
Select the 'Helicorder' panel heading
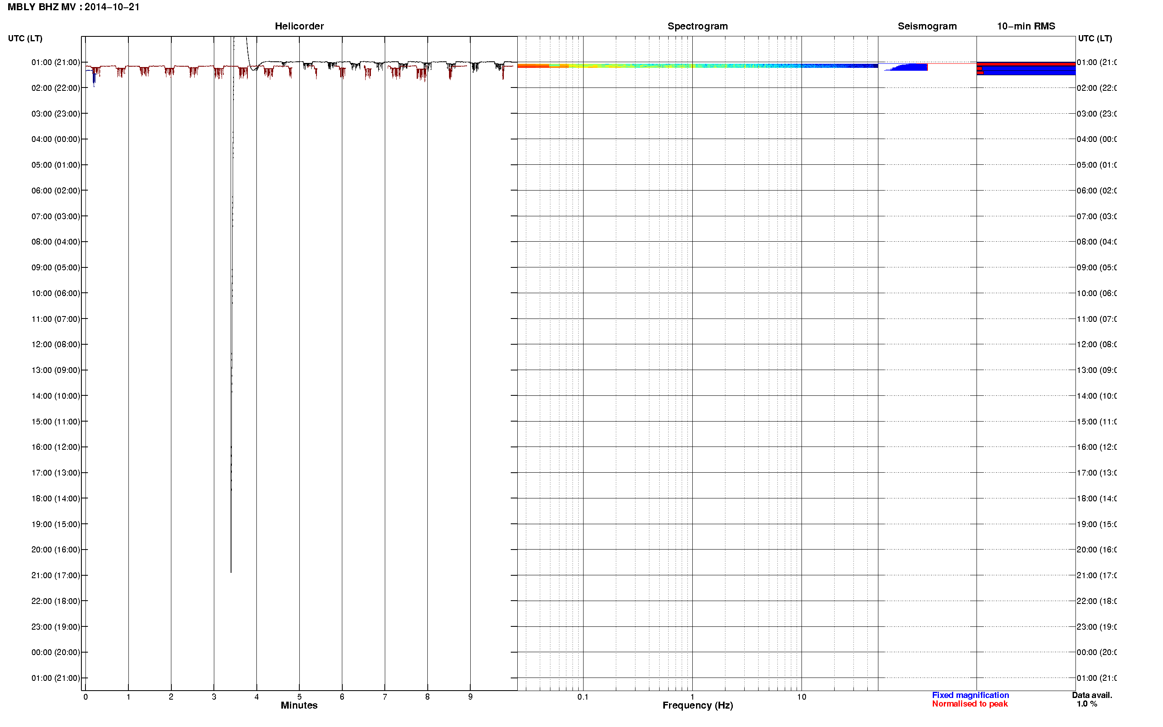(299, 27)
